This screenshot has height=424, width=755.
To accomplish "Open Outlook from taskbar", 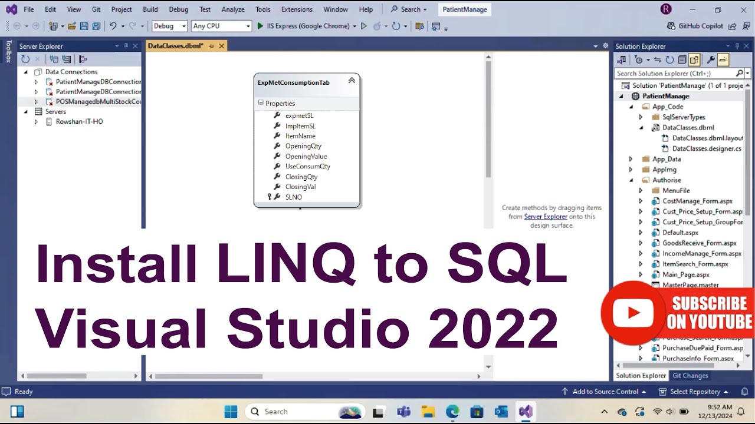I will [x=501, y=412].
